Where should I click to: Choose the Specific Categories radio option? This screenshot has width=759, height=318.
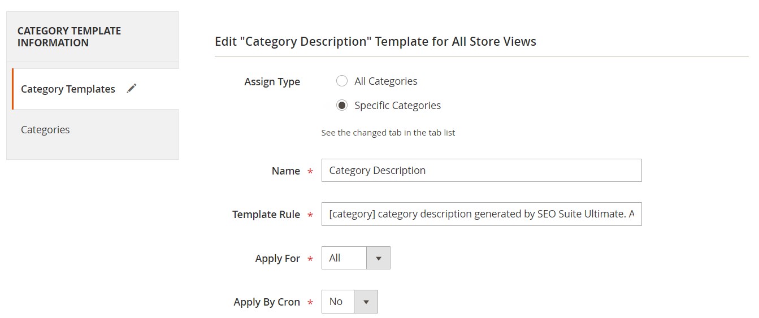(341, 106)
